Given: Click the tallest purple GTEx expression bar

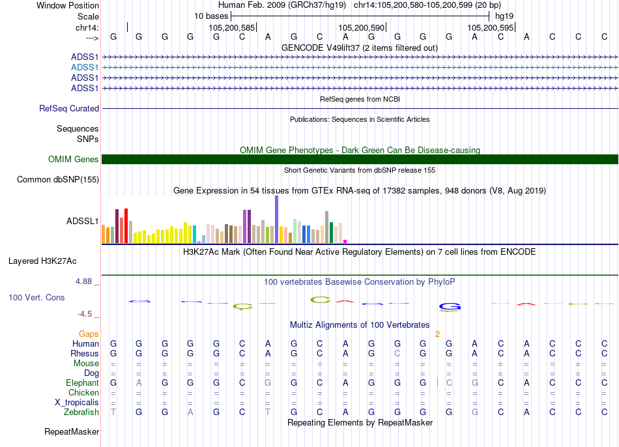Looking at the screenshot, I should pos(276,220).
